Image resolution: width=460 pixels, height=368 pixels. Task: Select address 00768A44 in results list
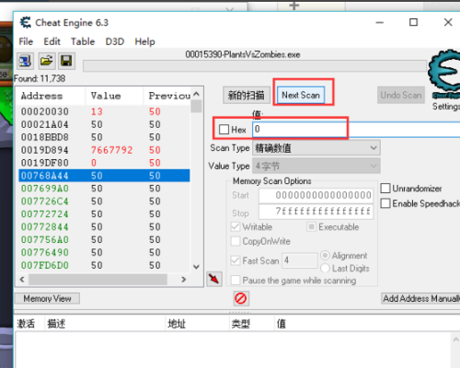[x=104, y=176]
